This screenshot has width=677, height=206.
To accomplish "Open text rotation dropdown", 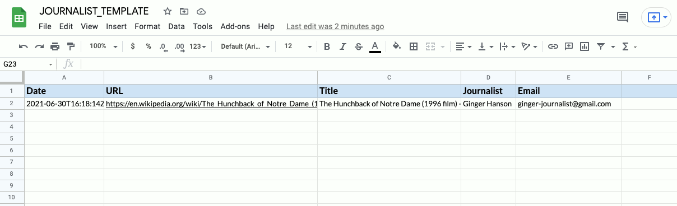I will pyautogui.click(x=529, y=46).
